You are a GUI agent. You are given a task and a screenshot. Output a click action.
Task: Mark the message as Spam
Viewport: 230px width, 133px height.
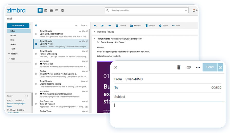click(163, 26)
